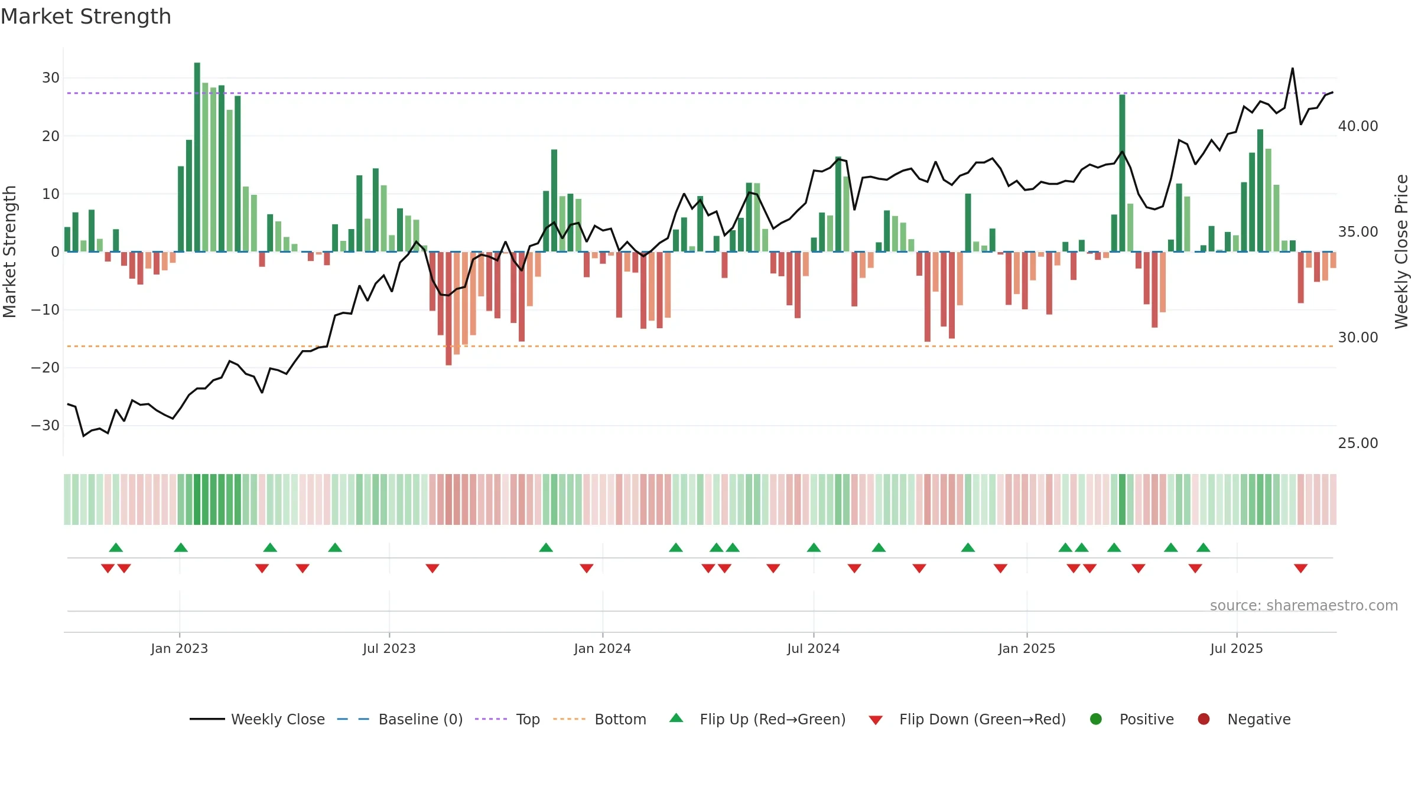Click the "−30" tick on left axis

(x=45, y=426)
